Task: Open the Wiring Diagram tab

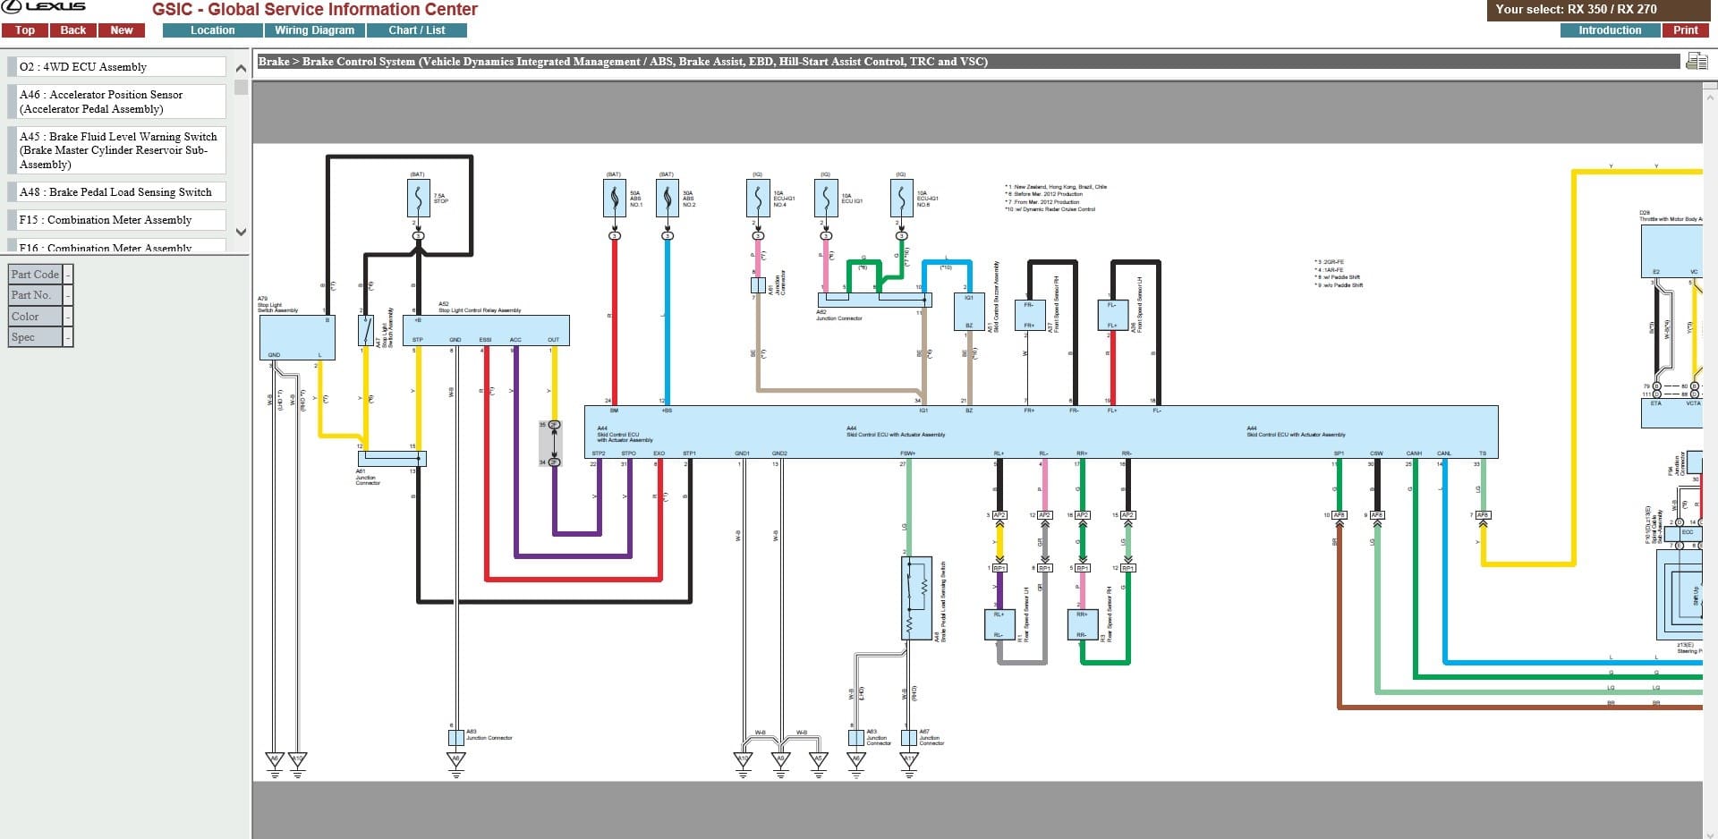Action: coord(315,30)
